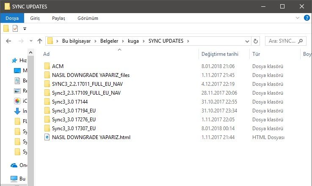Click the folder icon in quick access toolbar
Viewport: 312px width, 186px height.
[6, 28]
